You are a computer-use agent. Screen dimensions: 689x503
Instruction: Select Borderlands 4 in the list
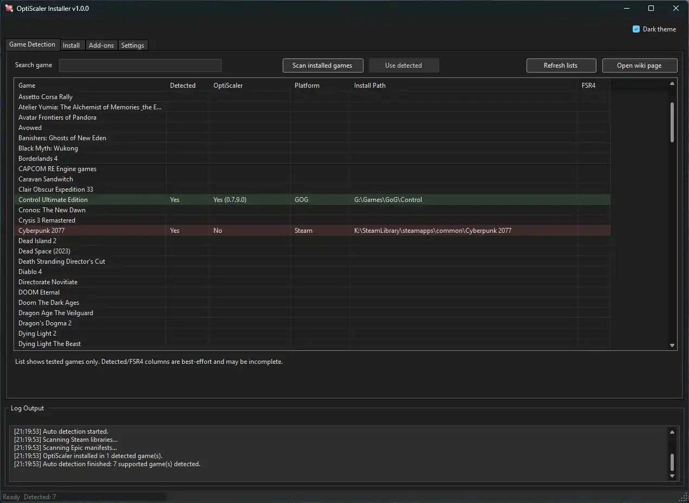pos(312,159)
